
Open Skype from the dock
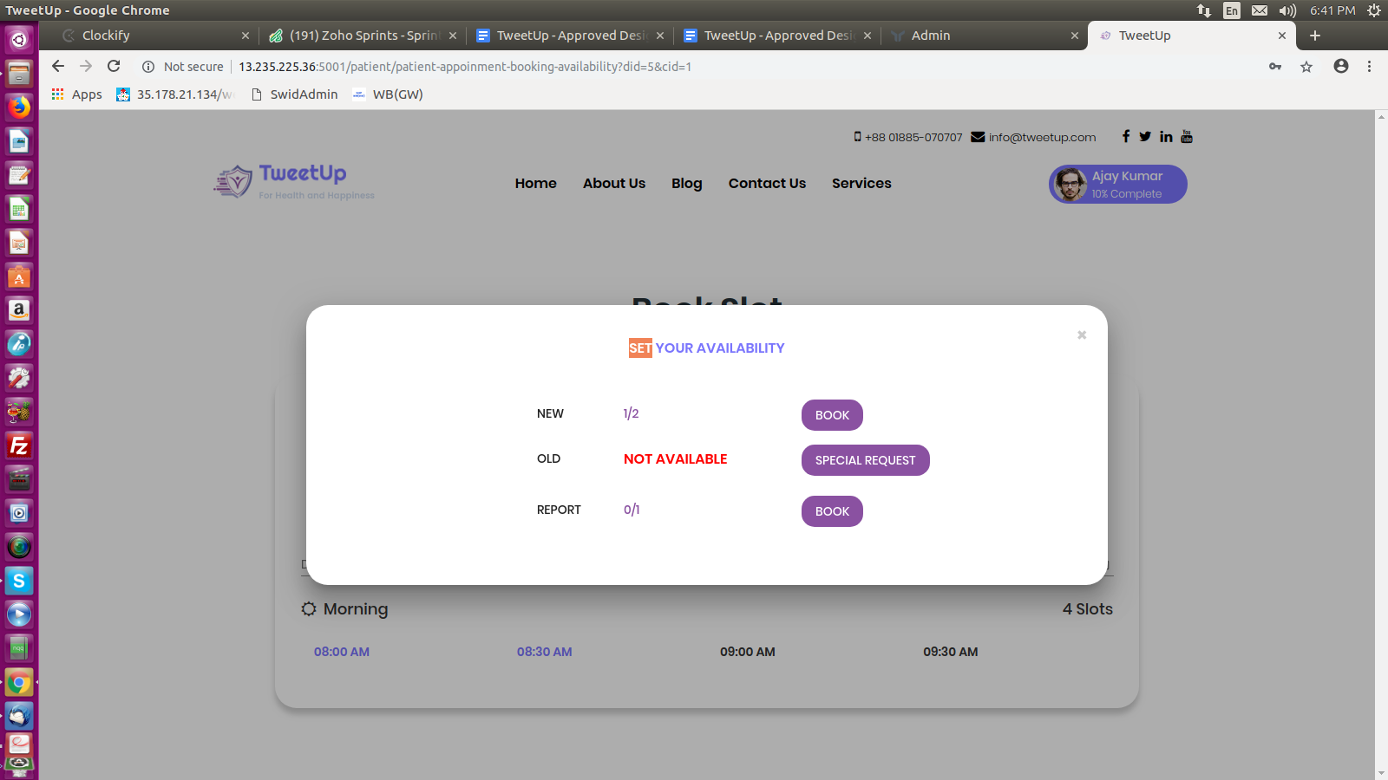click(x=19, y=581)
